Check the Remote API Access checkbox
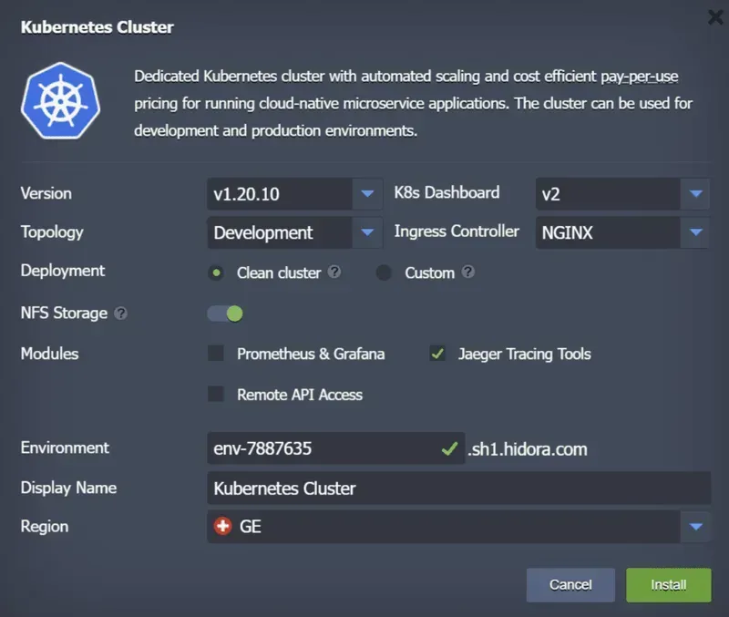Viewport: 729px width, 617px height. tap(216, 395)
